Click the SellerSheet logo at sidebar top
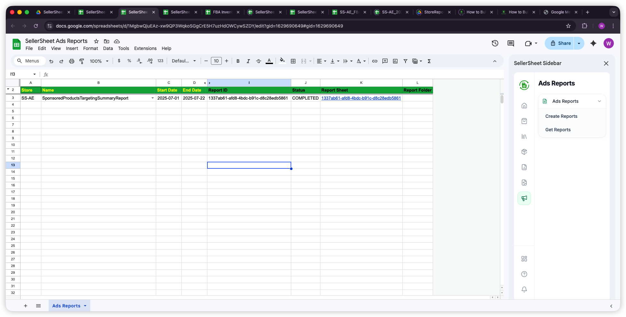Image resolution: width=626 pixels, height=317 pixels. (524, 85)
